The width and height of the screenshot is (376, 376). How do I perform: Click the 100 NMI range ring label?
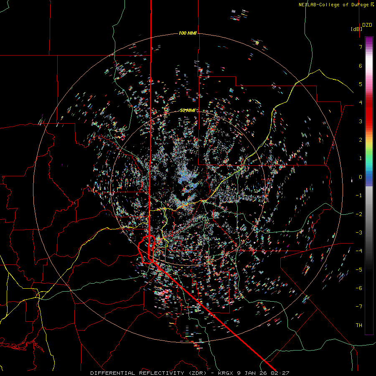coord(188,33)
